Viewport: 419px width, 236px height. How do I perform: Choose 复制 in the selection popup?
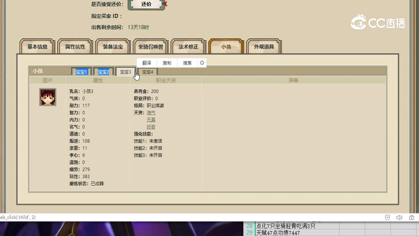167,63
